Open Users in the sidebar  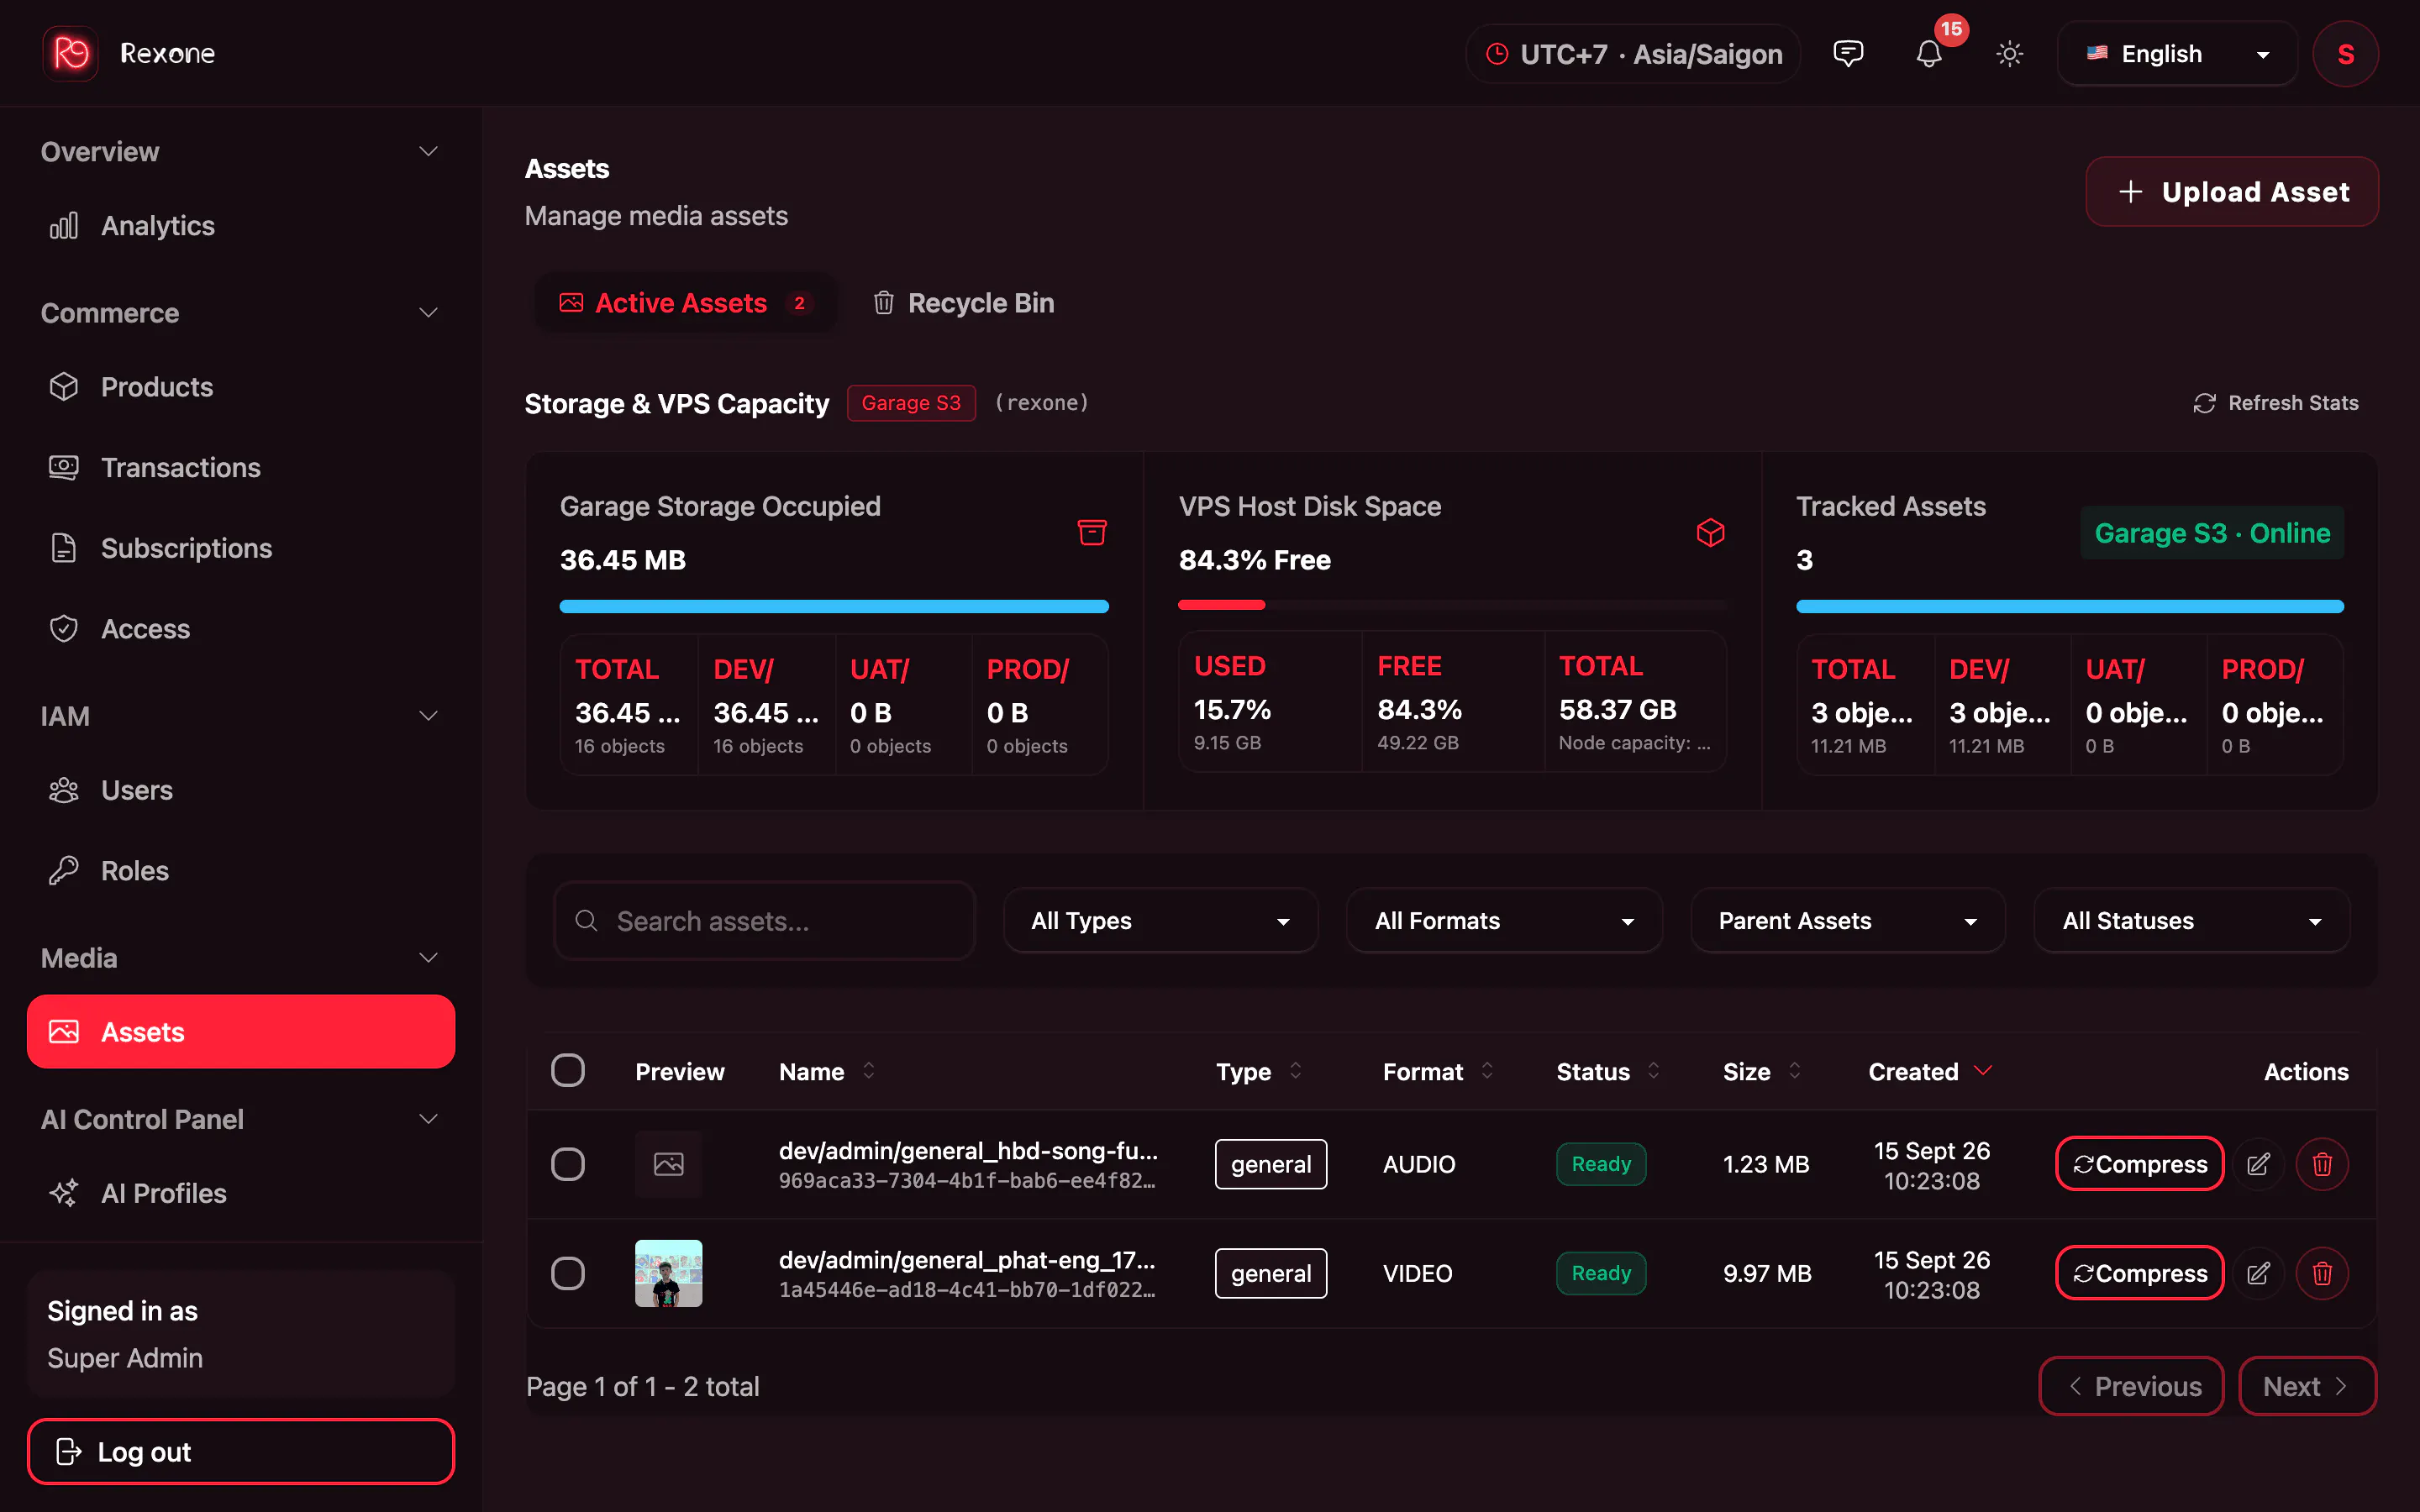click(x=241, y=790)
